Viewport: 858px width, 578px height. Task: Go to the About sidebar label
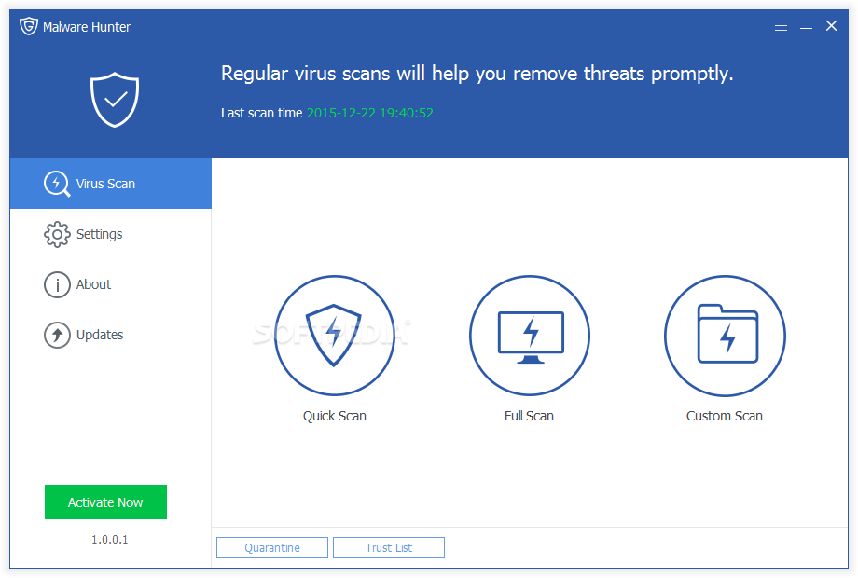click(93, 284)
